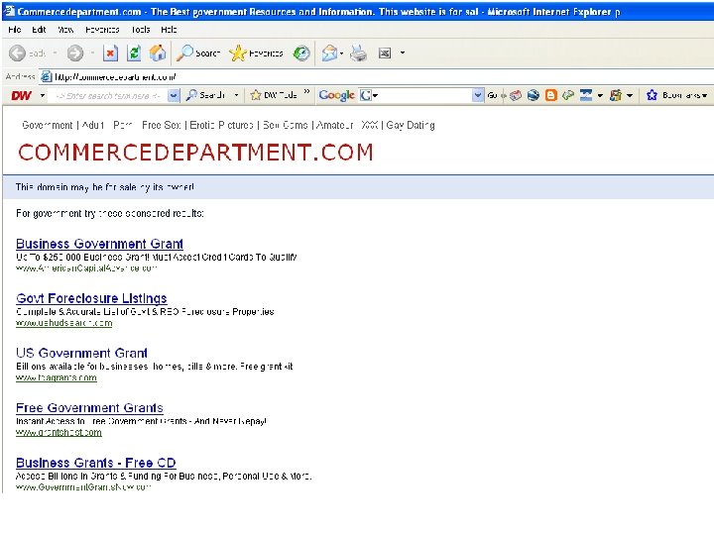The image size is (714, 535).
Task: Click the DW toolbar Search button
Action: (206, 95)
